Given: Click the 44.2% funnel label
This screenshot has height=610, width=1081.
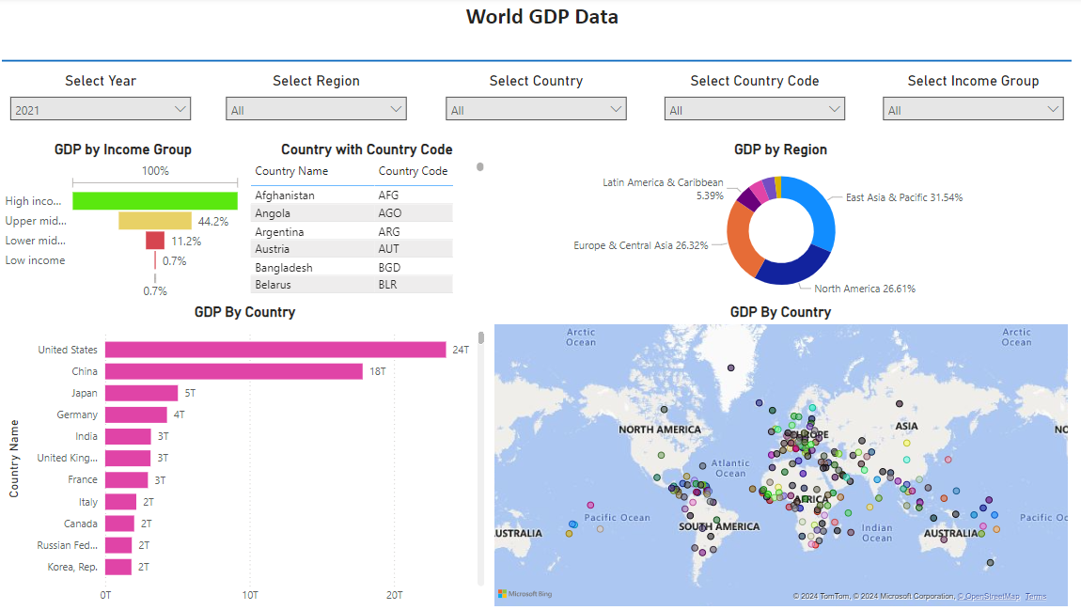Looking at the screenshot, I should tap(213, 221).
